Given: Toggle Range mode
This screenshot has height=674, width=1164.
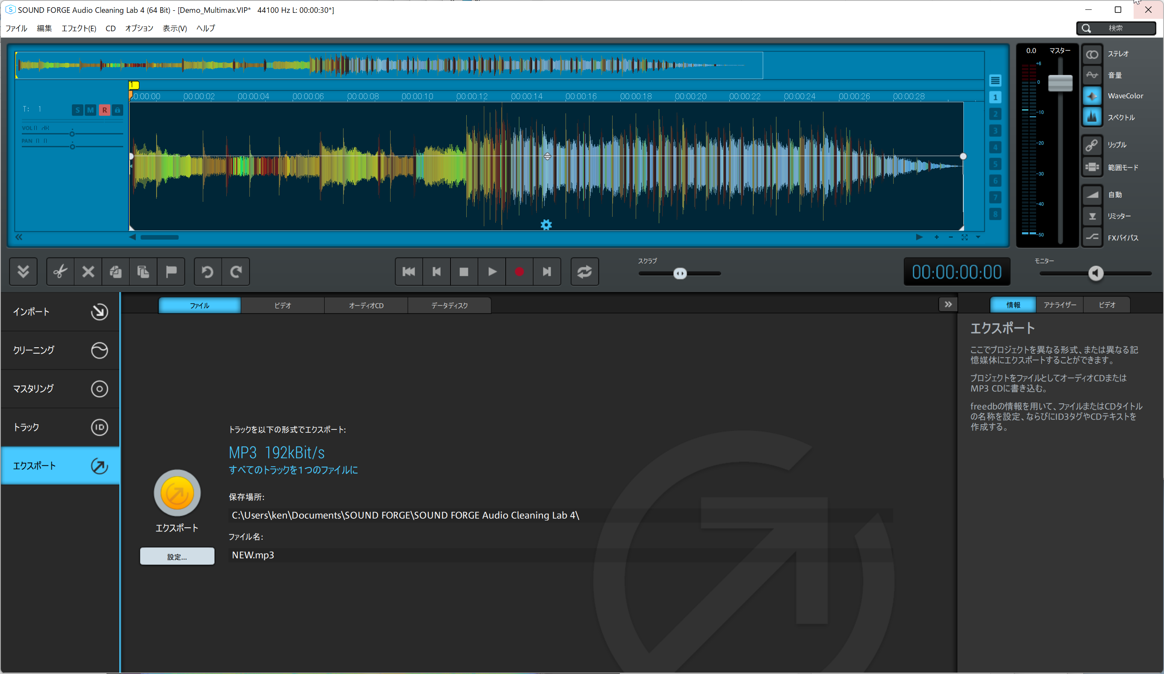Looking at the screenshot, I should [1092, 167].
